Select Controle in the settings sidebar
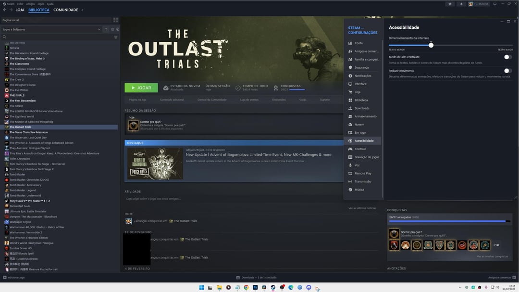This screenshot has height=292, width=519. (360, 149)
